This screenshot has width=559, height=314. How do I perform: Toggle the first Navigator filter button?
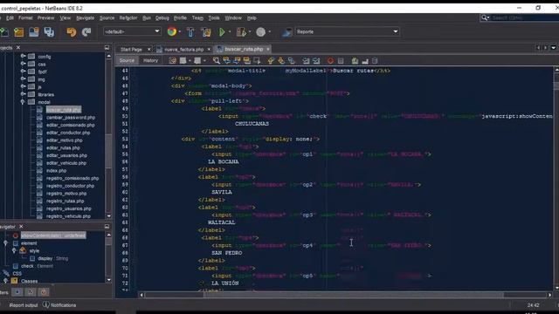[x=17, y=292]
